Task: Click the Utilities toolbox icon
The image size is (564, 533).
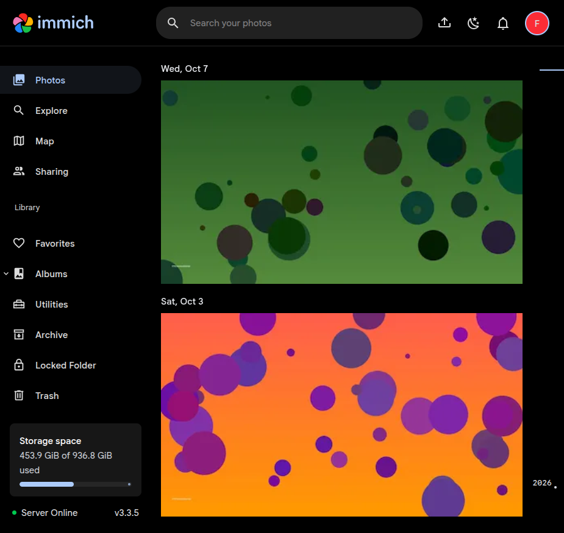Action: point(19,305)
